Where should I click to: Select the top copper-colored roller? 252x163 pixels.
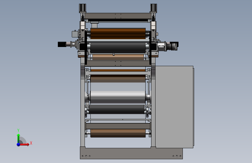118,33
